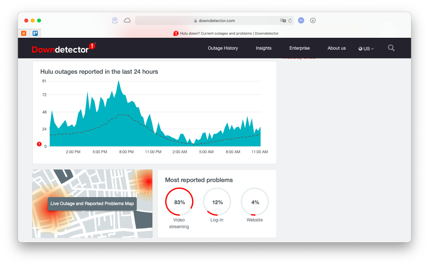Click the 83% Video streaming gauge
Screen dimensions: 429x266
(179, 202)
